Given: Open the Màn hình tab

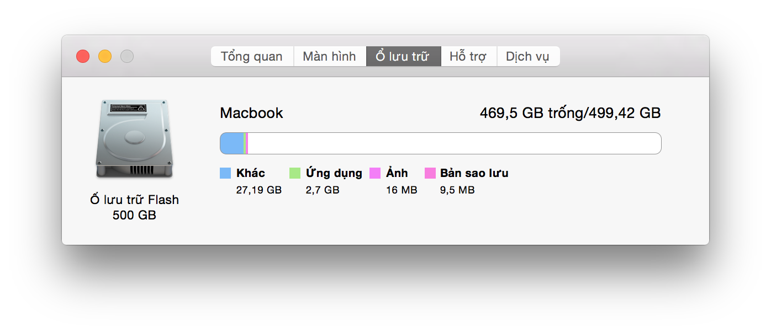Looking at the screenshot, I should tap(329, 56).
